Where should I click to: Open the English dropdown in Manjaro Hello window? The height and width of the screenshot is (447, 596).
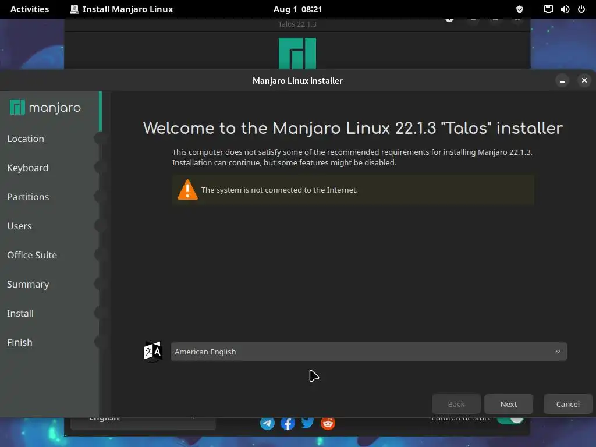click(x=143, y=423)
